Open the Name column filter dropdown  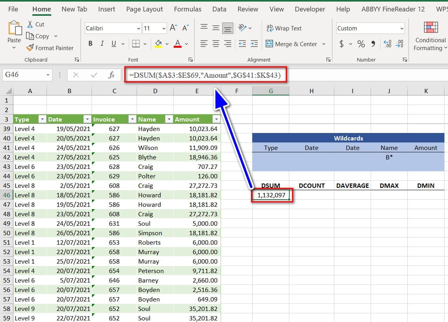pyautogui.click(x=169, y=119)
